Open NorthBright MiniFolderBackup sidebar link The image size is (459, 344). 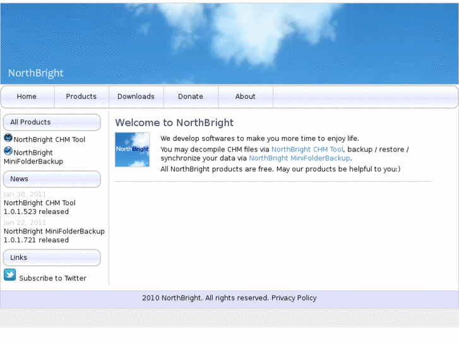point(33,157)
